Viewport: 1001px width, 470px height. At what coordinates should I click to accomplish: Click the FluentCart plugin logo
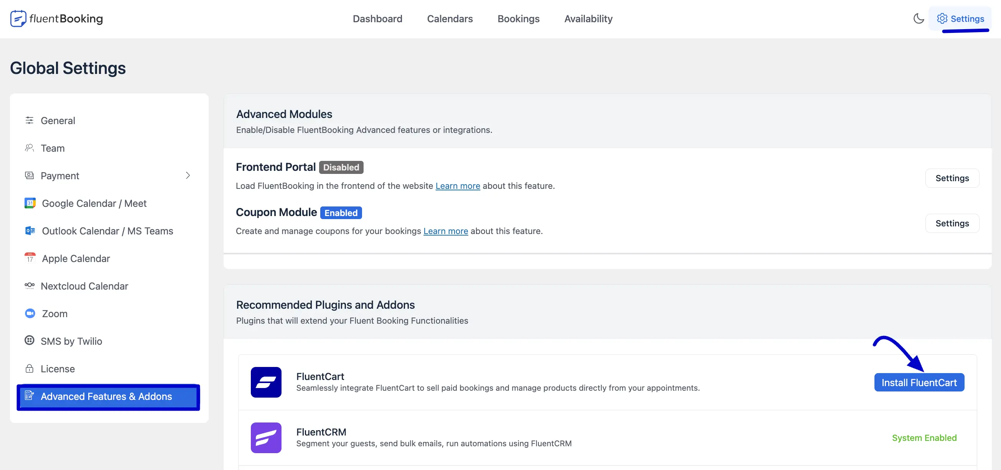coord(266,382)
